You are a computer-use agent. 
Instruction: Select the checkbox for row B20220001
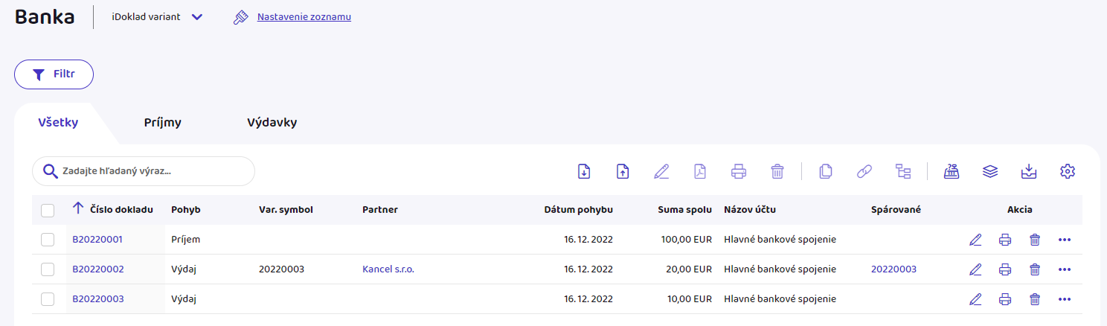point(48,240)
